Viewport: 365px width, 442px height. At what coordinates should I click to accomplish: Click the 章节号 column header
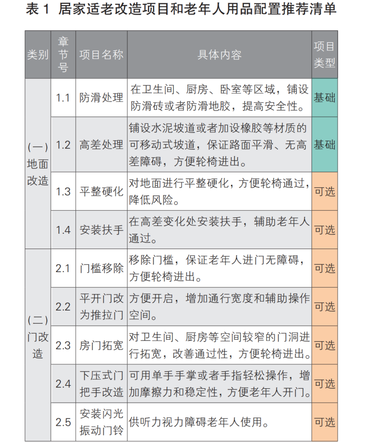63,55
